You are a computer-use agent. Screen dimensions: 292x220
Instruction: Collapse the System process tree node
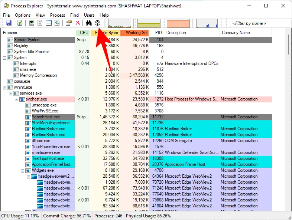pos(4,58)
